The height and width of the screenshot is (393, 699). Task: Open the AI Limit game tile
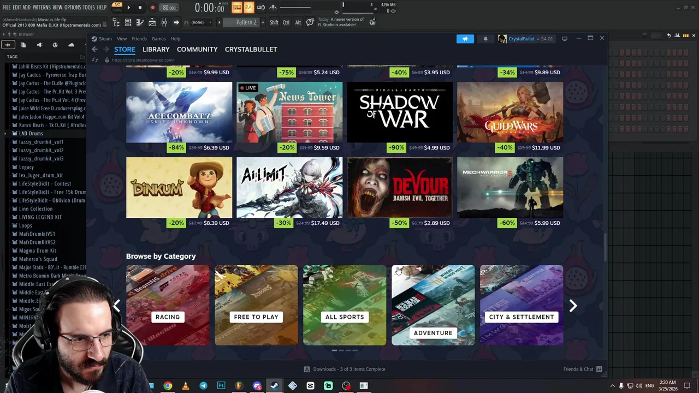tap(289, 187)
